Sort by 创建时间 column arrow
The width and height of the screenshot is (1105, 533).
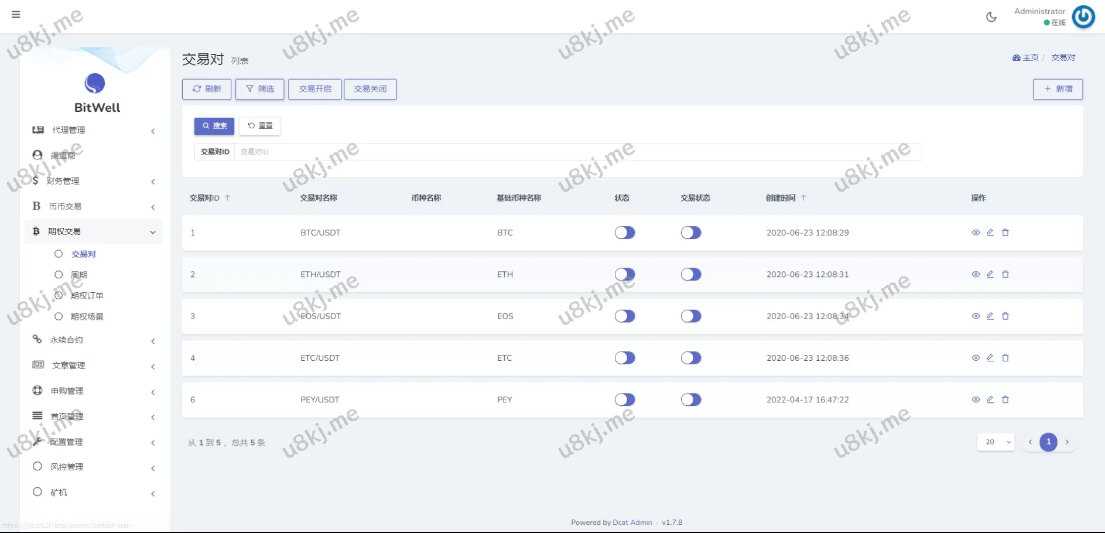[x=803, y=198]
